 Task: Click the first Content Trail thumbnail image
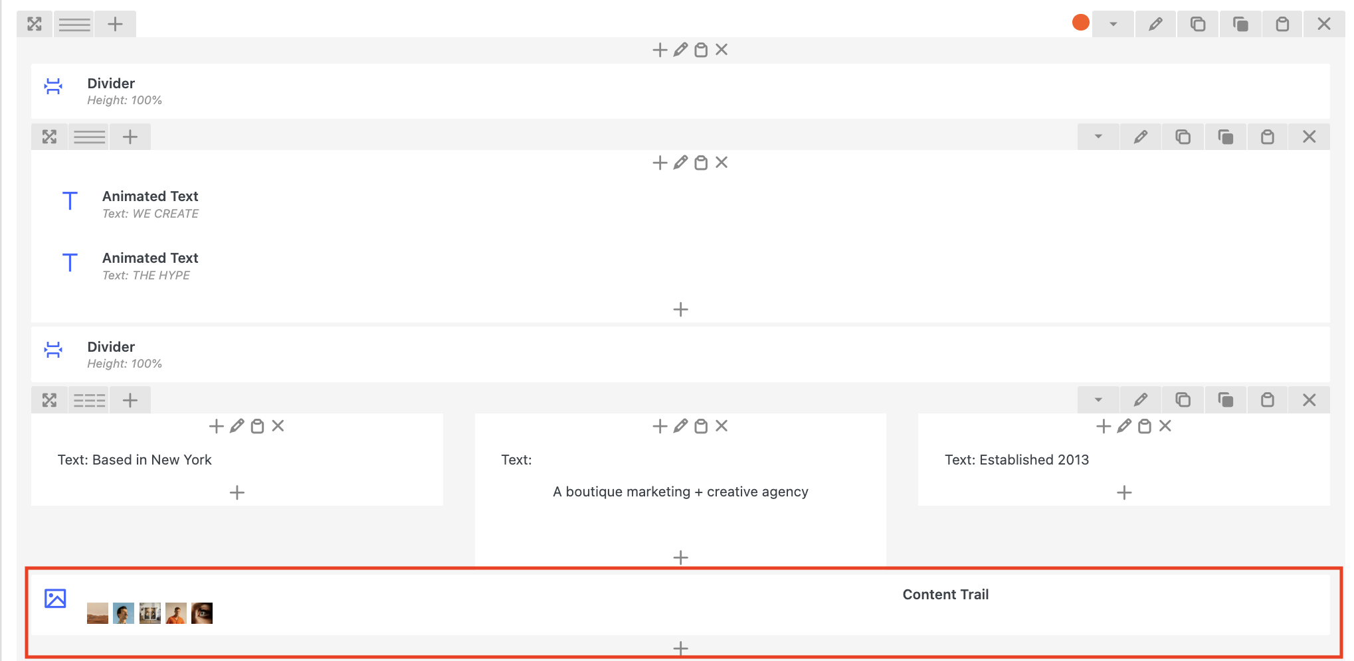point(98,613)
